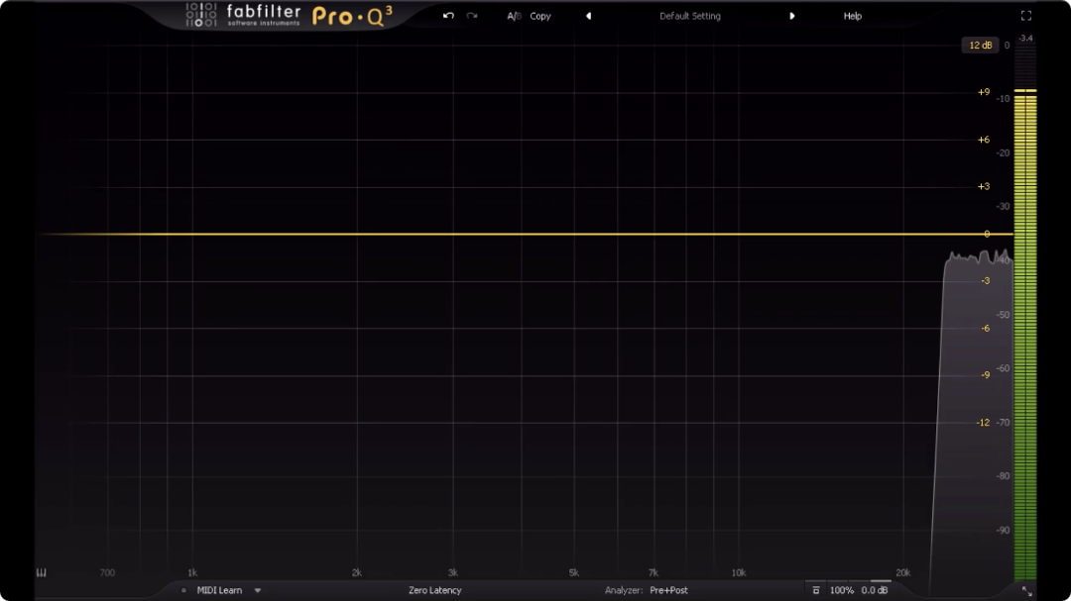
Task: Open Analyzer Pre+Post settings
Action: (x=668, y=590)
